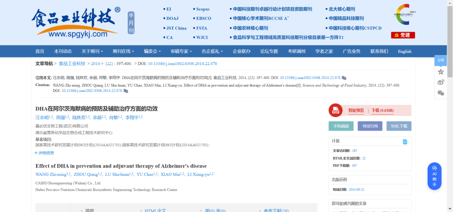This screenshot has height=212, width=453.
Task: Click the 北大核心期刊 link
Action: point(342,9)
